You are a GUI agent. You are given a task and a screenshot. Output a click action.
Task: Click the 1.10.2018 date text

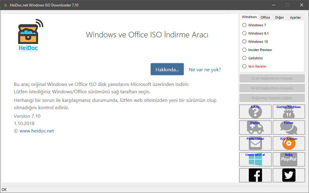coord(24,123)
